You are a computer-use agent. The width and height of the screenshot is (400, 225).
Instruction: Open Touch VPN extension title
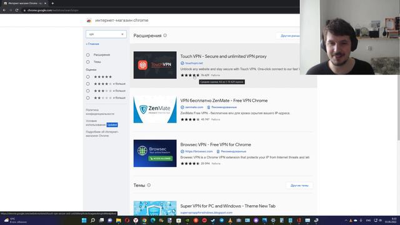(x=223, y=56)
